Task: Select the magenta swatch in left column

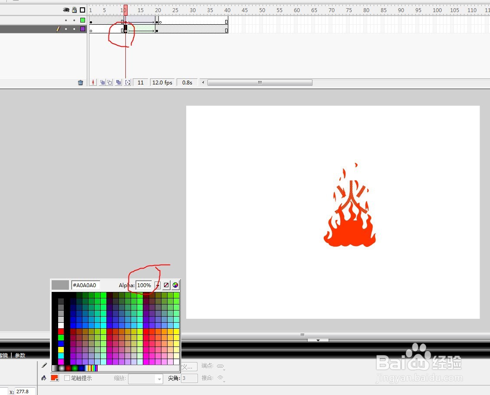Action: [61, 362]
